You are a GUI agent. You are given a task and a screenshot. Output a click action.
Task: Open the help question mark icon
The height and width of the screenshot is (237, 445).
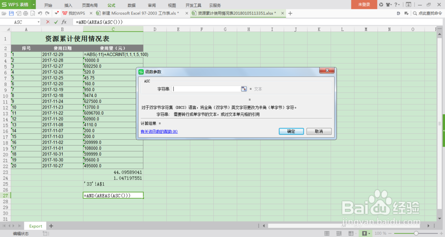click(x=397, y=4)
